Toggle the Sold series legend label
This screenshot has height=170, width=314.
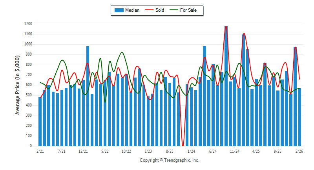160,10
